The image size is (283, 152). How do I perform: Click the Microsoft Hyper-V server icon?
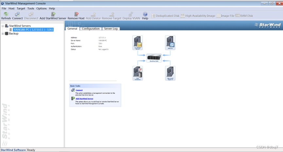[170, 73]
